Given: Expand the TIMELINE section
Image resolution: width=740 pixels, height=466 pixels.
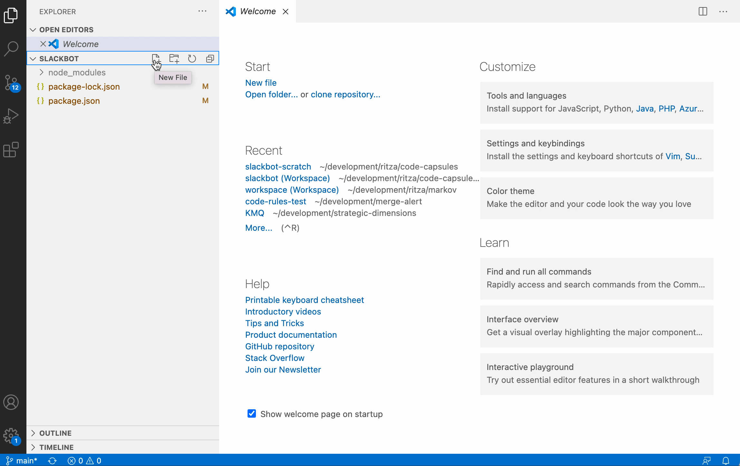Looking at the screenshot, I should [34, 447].
